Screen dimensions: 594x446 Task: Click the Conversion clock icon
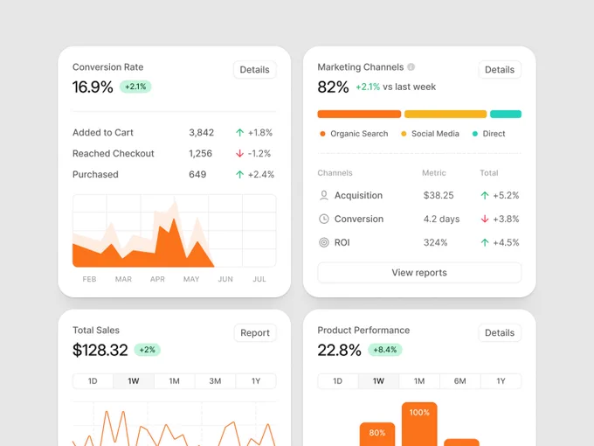(x=324, y=219)
